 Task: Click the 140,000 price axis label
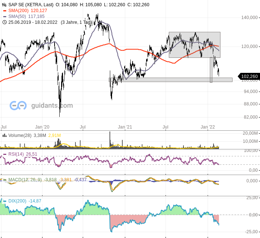coord(249,18)
